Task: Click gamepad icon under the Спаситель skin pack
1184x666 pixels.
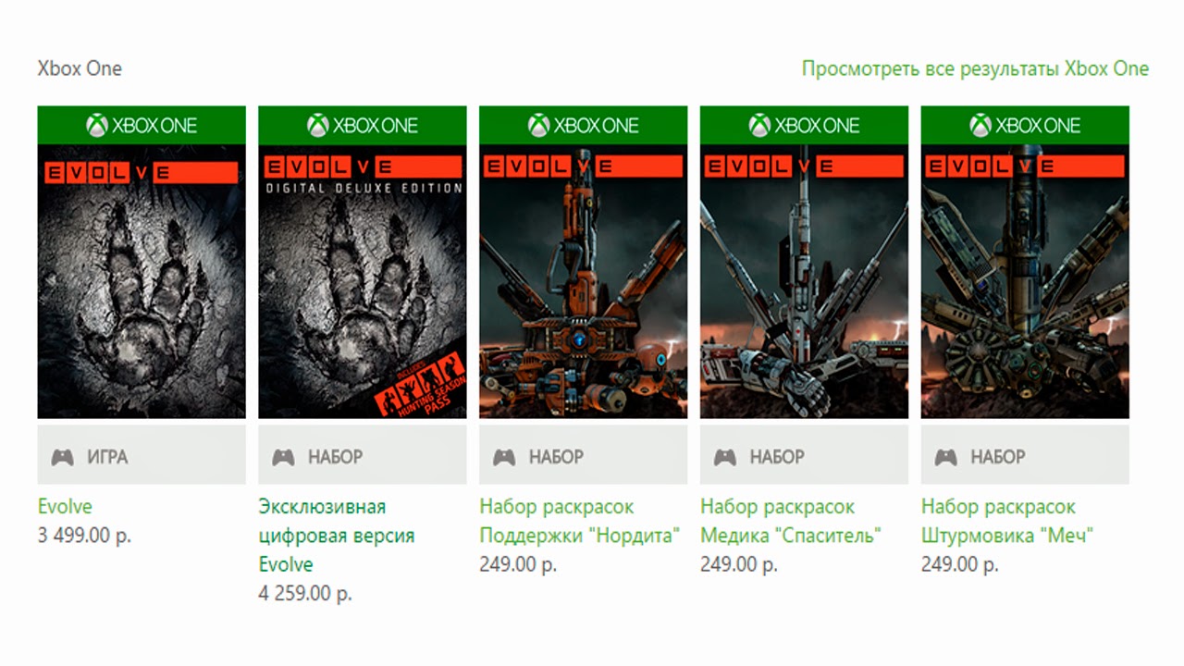Action: [725, 457]
